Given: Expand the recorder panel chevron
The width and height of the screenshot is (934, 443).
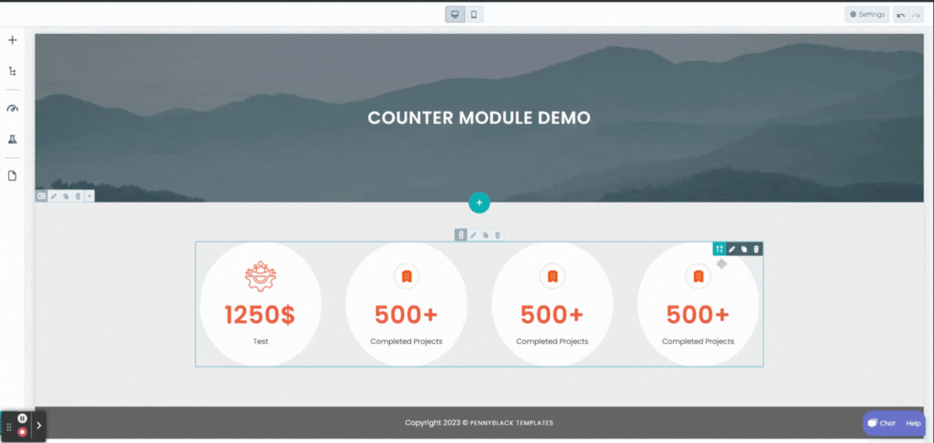Looking at the screenshot, I should [39, 426].
